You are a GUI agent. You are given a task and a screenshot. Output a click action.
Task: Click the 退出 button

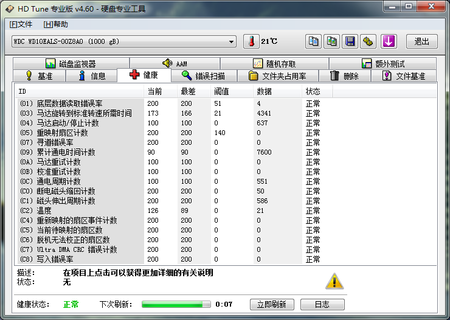(422, 41)
